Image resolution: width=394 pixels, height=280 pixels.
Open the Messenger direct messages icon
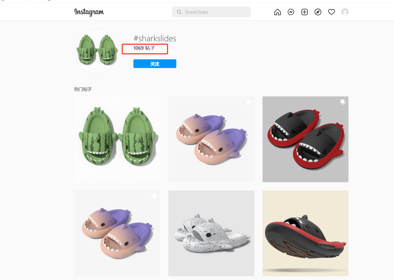coord(291,12)
